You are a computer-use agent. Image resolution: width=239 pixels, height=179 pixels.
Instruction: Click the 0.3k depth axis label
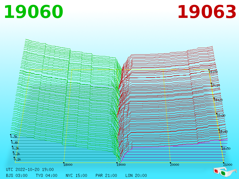(x=16, y=148)
